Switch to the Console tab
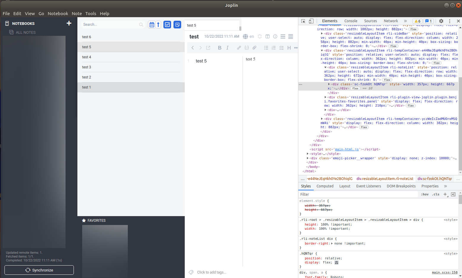 tap(351, 21)
